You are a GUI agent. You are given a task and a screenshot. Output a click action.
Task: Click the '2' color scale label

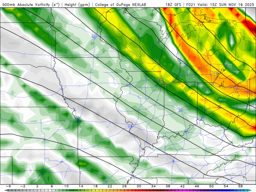pyautogui.click(x=37, y=186)
